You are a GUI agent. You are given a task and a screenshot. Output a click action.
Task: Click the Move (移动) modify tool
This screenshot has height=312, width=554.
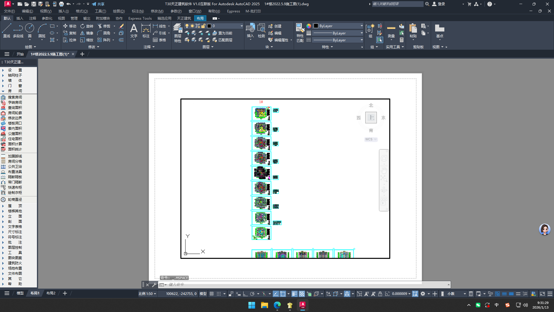coord(70,26)
